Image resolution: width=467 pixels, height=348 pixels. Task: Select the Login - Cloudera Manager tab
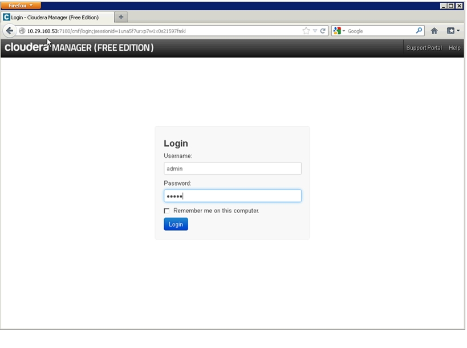pyautogui.click(x=58, y=17)
